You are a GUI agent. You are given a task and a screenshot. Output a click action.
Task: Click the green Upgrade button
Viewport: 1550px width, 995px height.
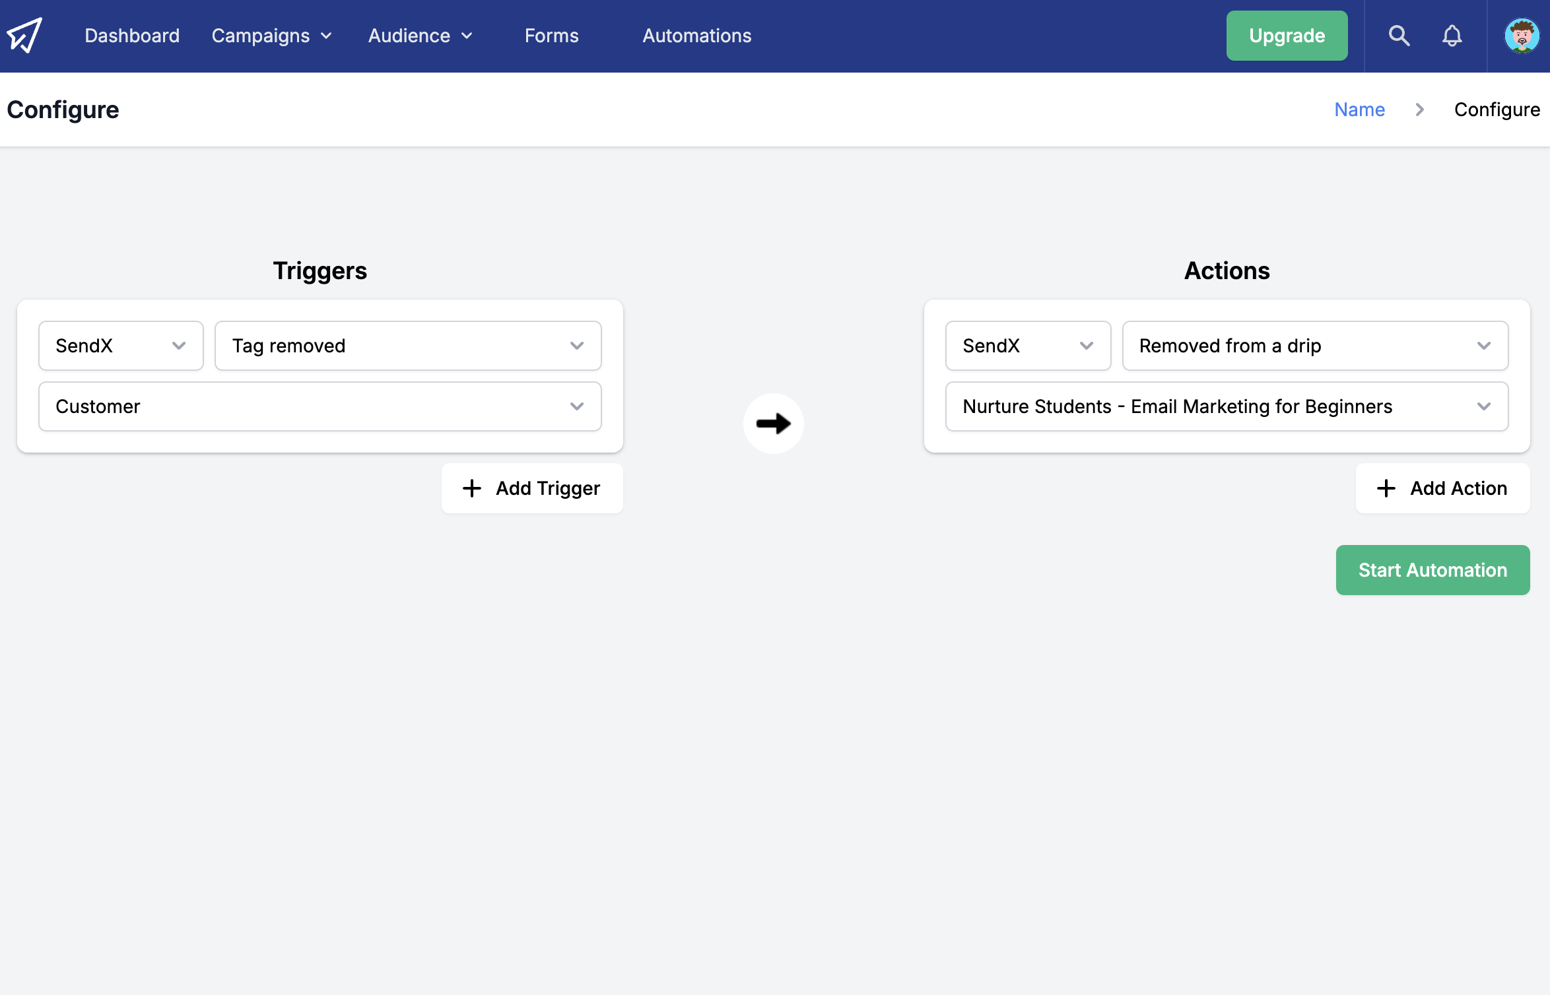(x=1287, y=36)
